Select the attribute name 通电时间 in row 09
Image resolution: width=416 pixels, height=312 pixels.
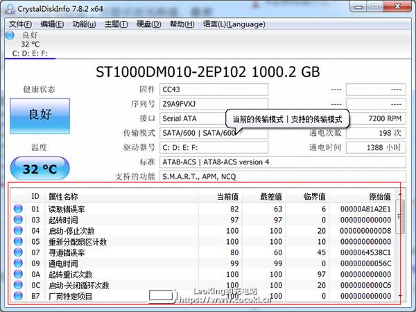[63, 263]
